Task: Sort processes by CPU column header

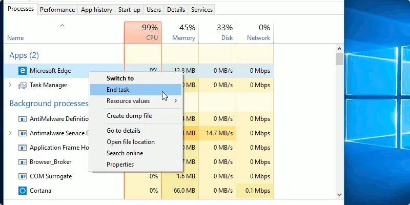Action: tap(142, 32)
